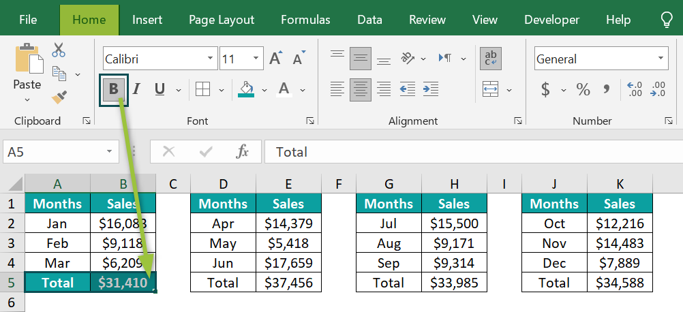Expand the Name Box dropdown arrow
Image resolution: width=683 pixels, height=312 pixels.
click(x=109, y=151)
